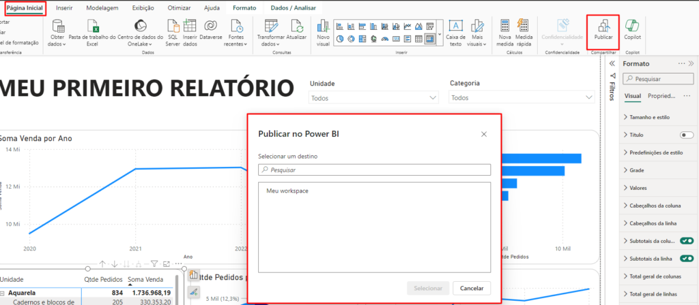Click the Dataverse icon
Image resolution: width=699 pixels, height=305 pixels.
pos(211,27)
